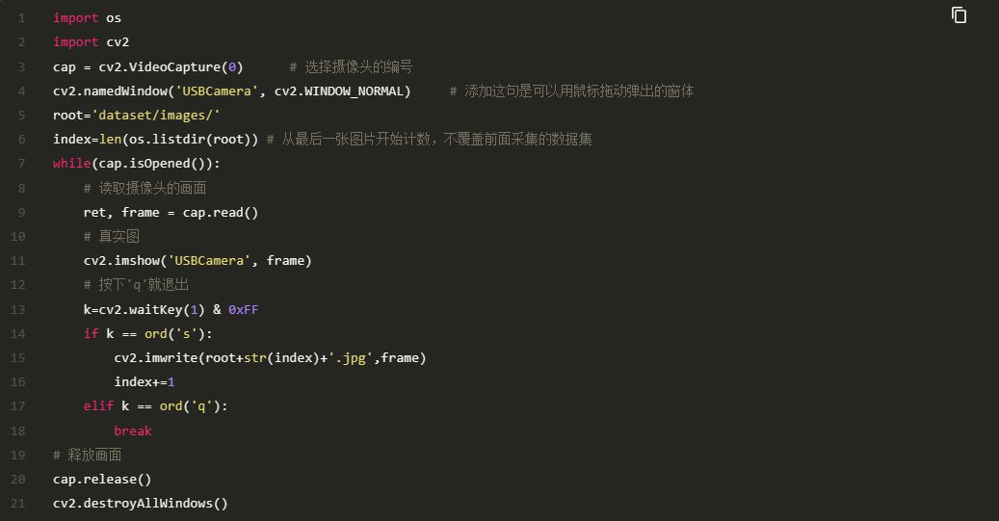Click the elif keyword on line 17

click(x=99, y=406)
